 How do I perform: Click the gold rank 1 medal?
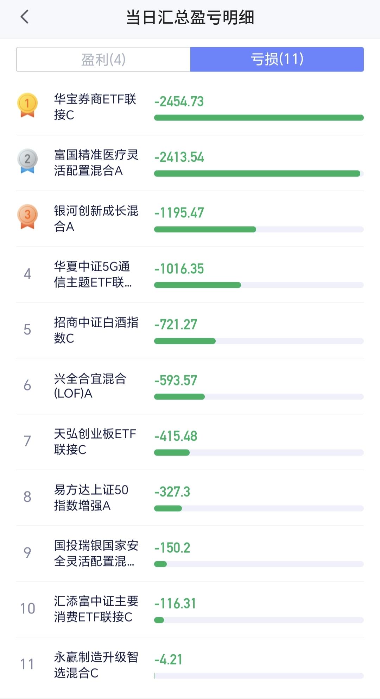tap(27, 105)
